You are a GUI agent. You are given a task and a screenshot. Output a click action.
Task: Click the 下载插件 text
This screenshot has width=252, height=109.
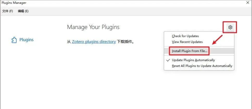click(125, 42)
